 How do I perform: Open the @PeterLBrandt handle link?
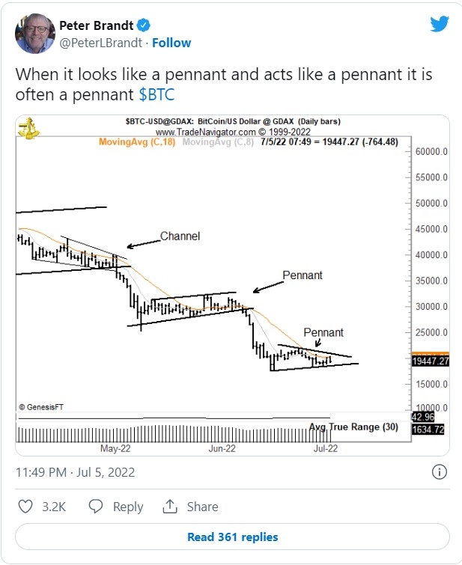[x=100, y=43]
